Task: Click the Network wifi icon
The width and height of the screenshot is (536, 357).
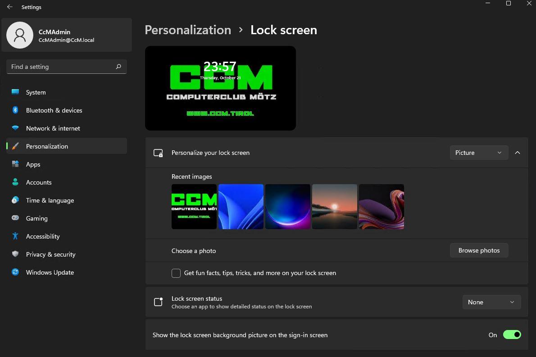Action: click(x=15, y=128)
